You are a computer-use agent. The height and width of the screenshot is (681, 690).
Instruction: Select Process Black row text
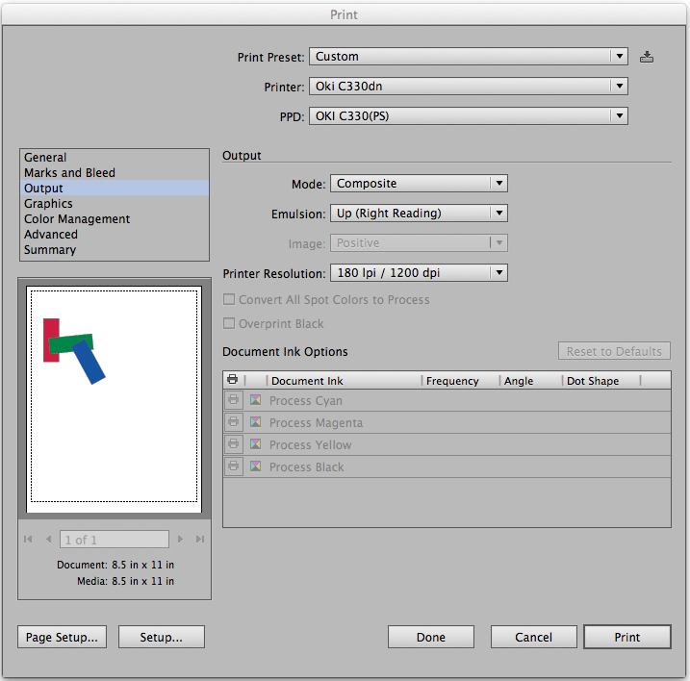(x=306, y=467)
